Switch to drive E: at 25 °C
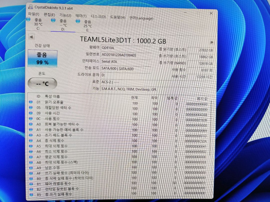The height and width of the screenshot is (202, 270). tap(88, 26)
